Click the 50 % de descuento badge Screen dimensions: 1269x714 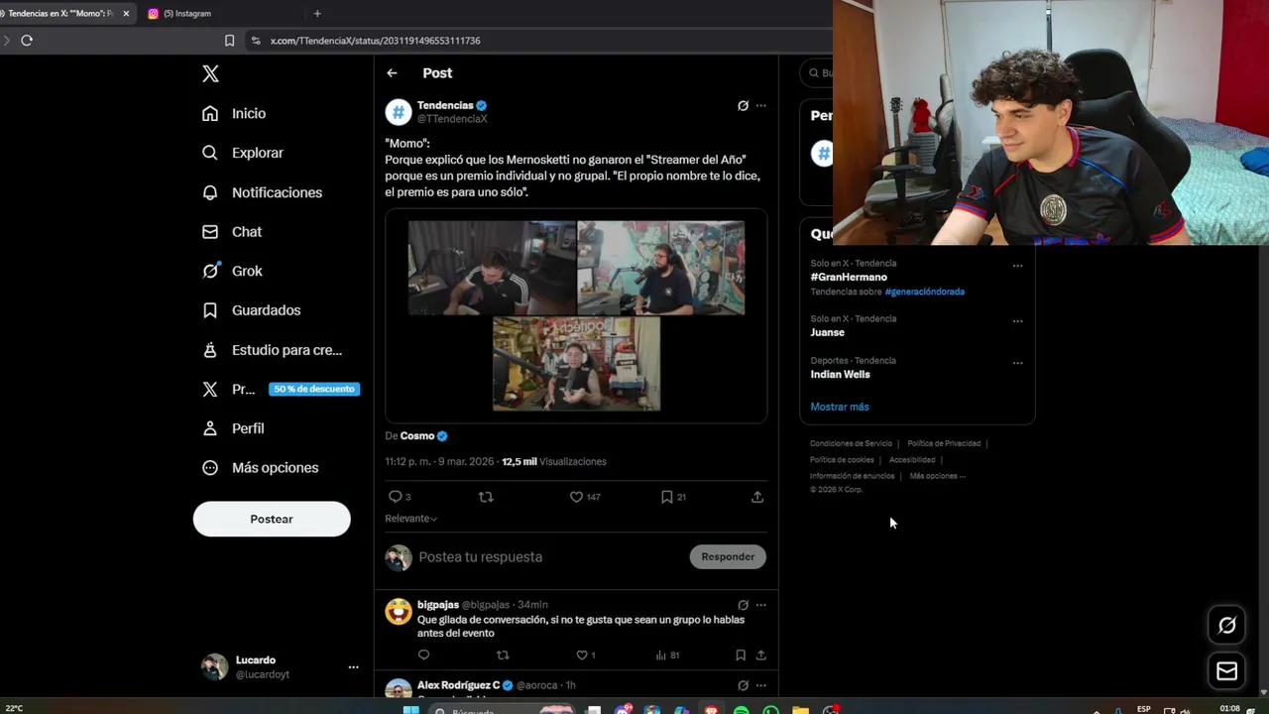click(x=314, y=389)
